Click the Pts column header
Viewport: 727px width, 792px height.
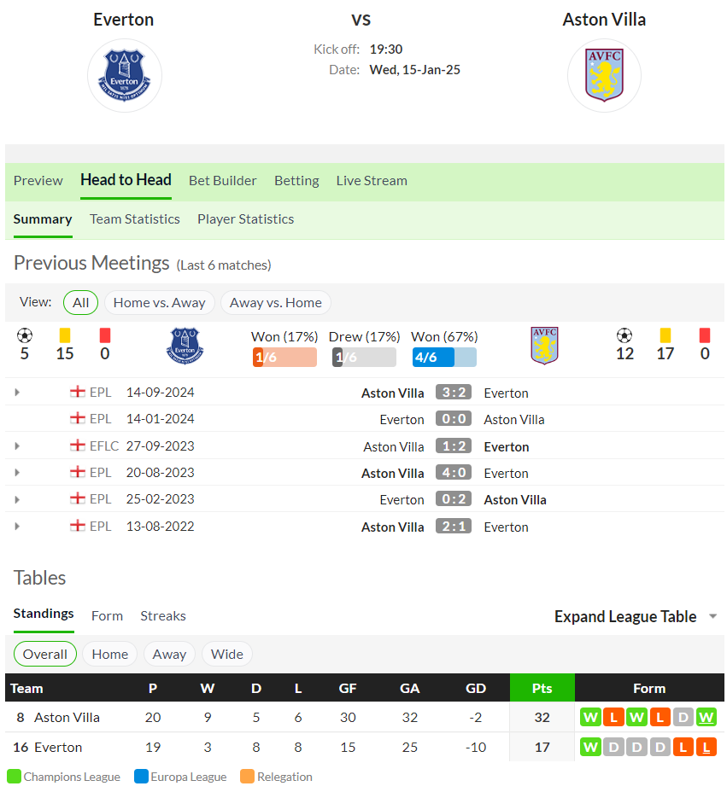click(542, 688)
